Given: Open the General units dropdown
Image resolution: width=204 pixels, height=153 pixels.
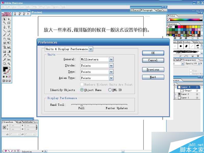Looking at the screenshot, I should coord(111,59).
